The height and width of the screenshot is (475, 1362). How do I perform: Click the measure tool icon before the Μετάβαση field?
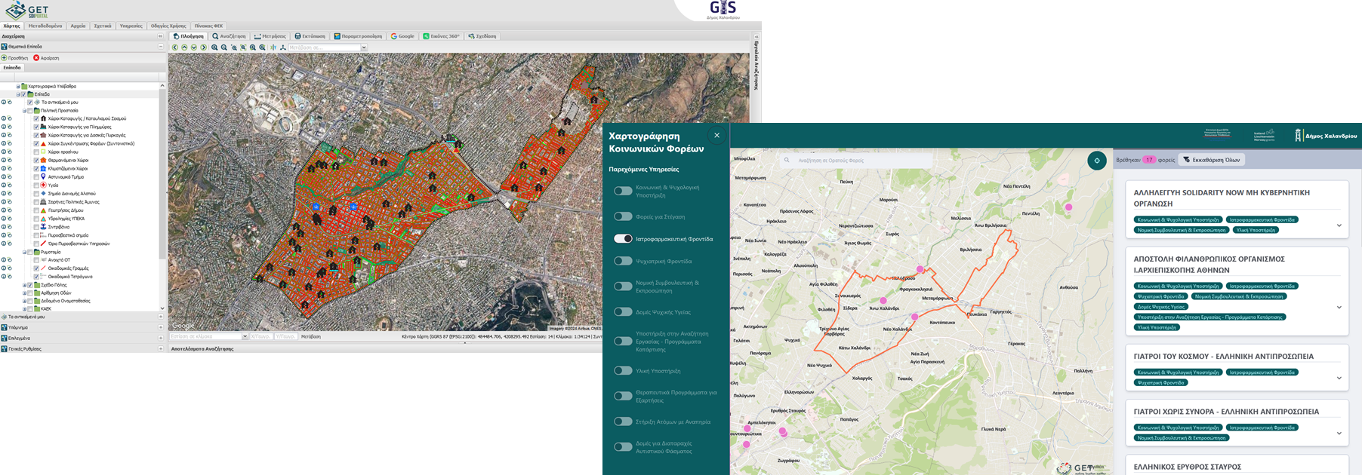click(283, 47)
